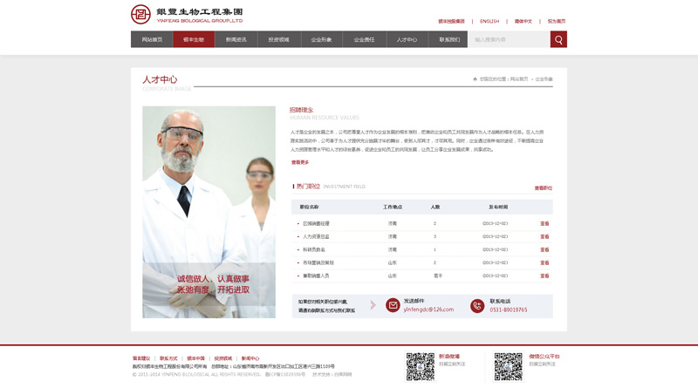View details for 区域销售经理 position
This screenshot has height=388, width=698.
pos(544,224)
